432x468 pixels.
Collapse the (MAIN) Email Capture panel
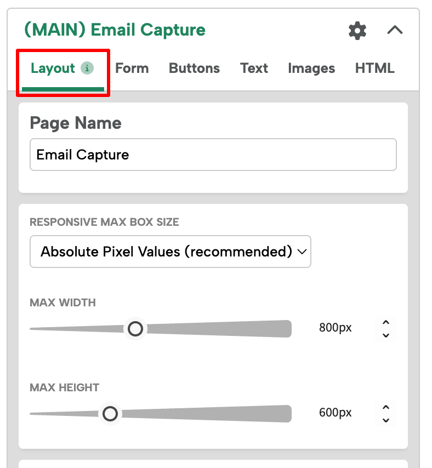point(395,31)
